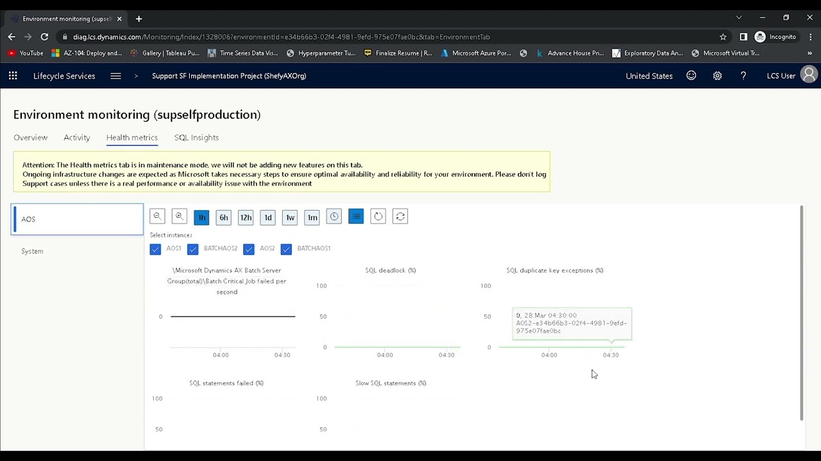This screenshot has height=461, width=821.
Task: Open the LCS User account avatar
Action: click(x=809, y=76)
